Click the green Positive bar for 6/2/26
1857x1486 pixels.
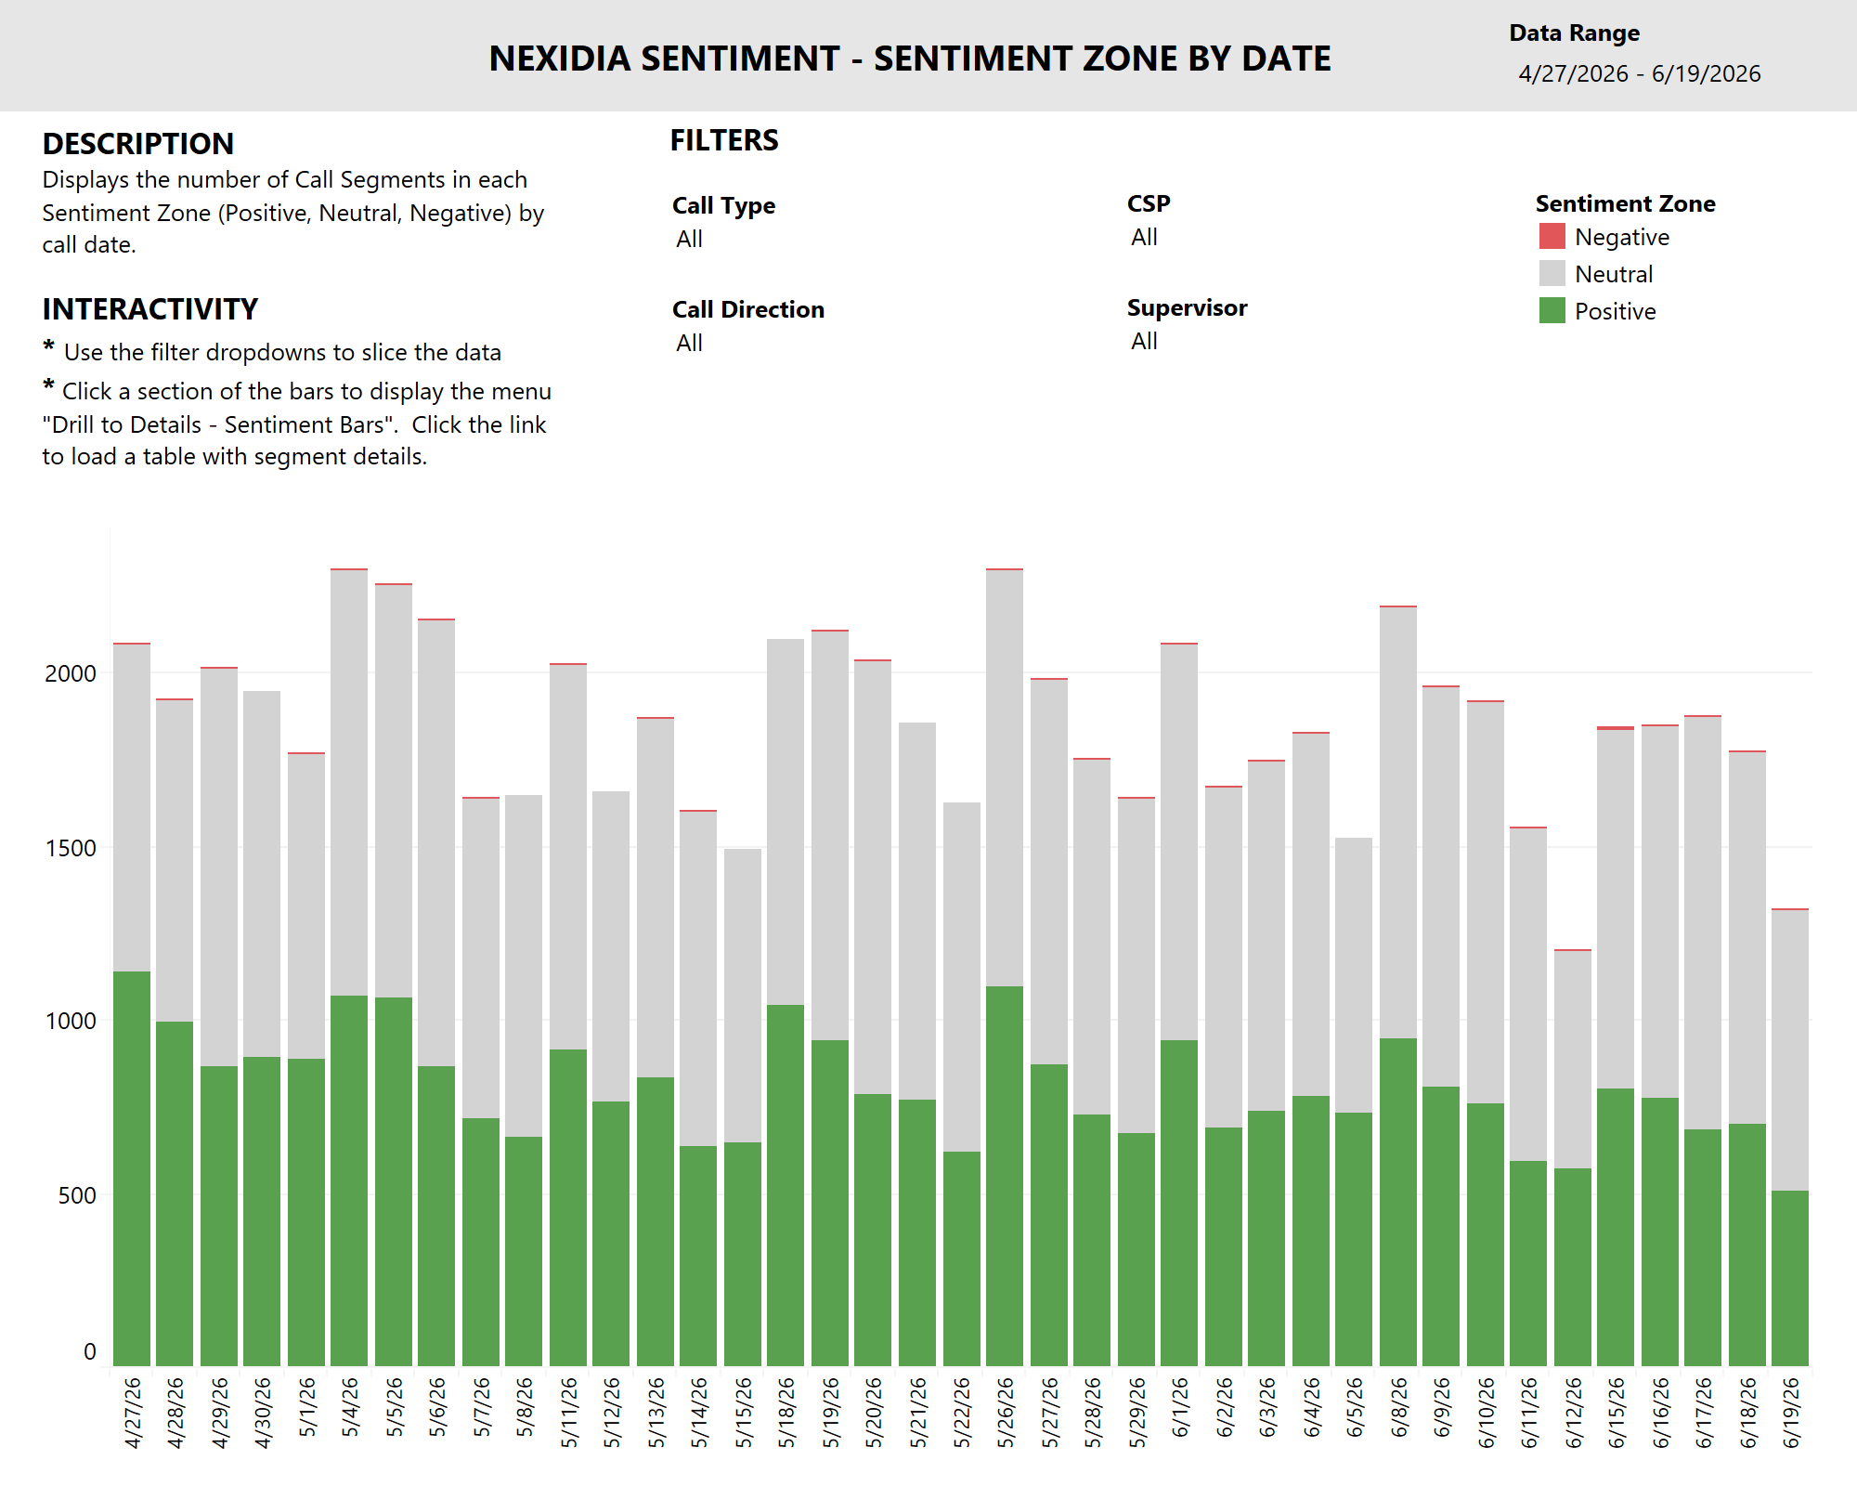1224,1246
